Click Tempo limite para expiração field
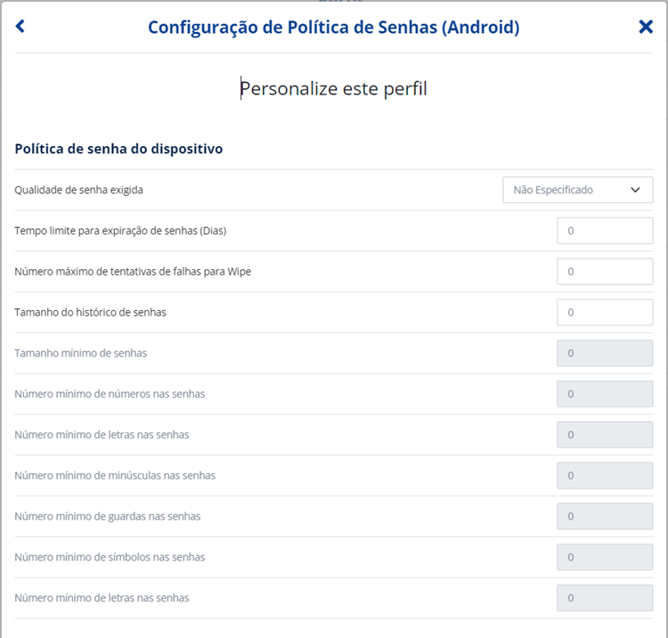 tap(605, 231)
